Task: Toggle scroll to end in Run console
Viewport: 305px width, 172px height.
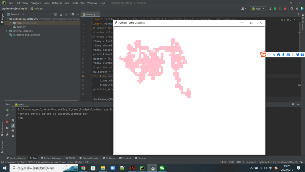Action: pos(13,126)
